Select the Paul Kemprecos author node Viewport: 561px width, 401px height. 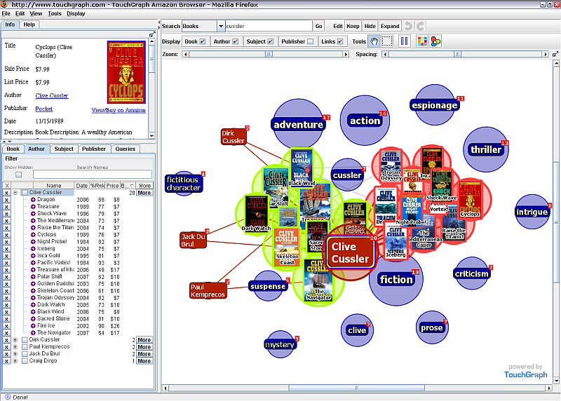click(208, 290)
